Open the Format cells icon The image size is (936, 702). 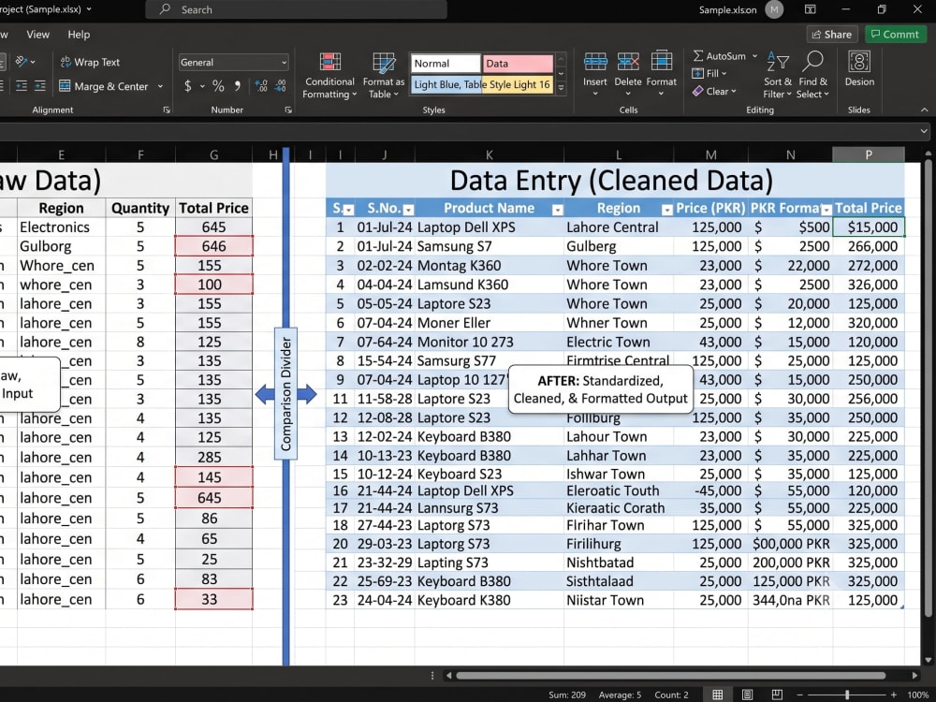(x=662, y=62)
